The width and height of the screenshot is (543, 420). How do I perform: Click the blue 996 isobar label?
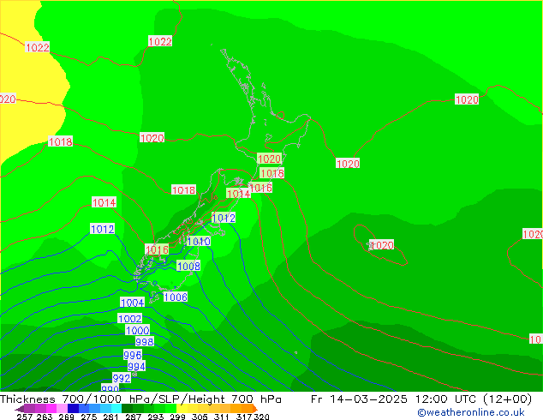point(132,355)
